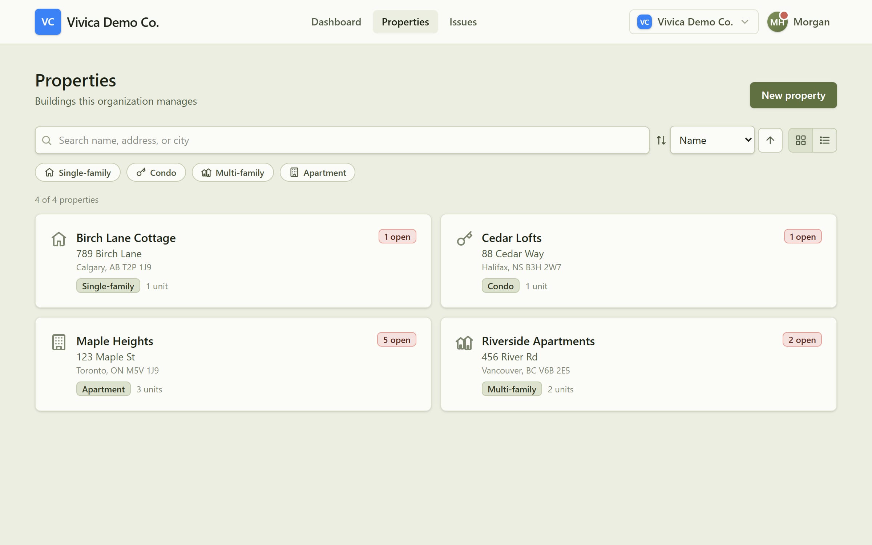The image size is (872, 545).
Task: Click "Vancouver, BC V6B 2E5" text
Action: pyautogui.click(x=525, y=370)
